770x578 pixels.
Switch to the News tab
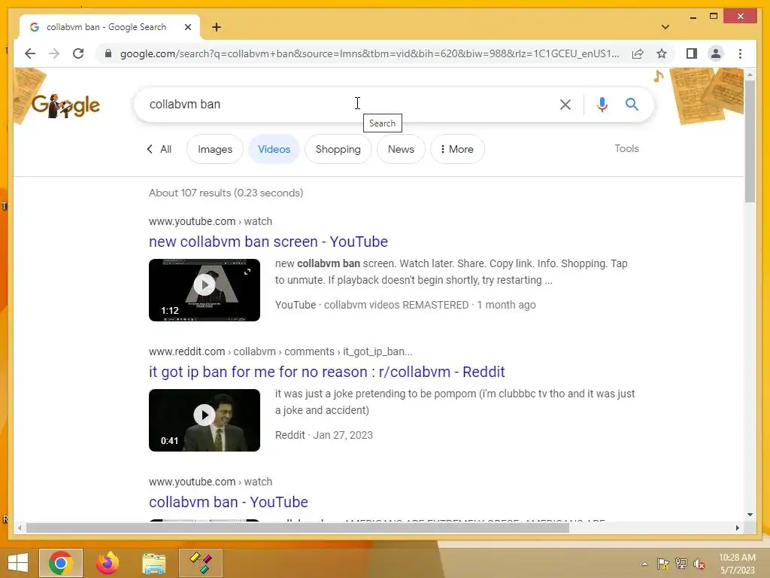[401, 149]
